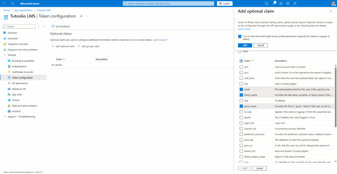Expand Support + Troubleshooting section
Screen dimensions: 337x174
tap(5, 117)
